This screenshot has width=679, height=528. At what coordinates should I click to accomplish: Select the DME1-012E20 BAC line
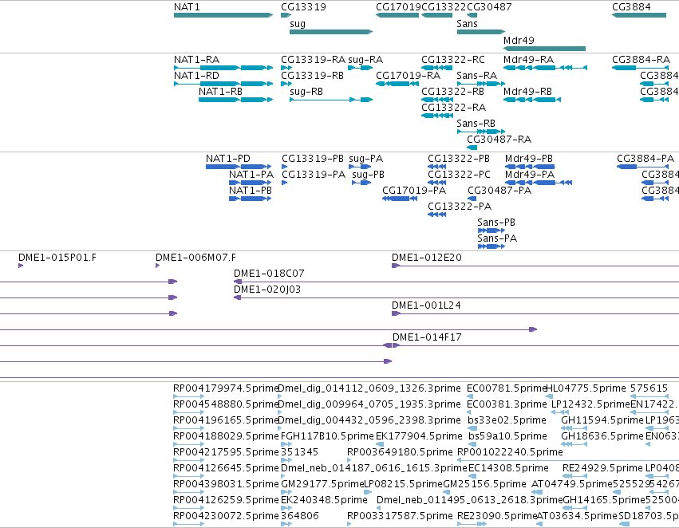tap(535, 266)
